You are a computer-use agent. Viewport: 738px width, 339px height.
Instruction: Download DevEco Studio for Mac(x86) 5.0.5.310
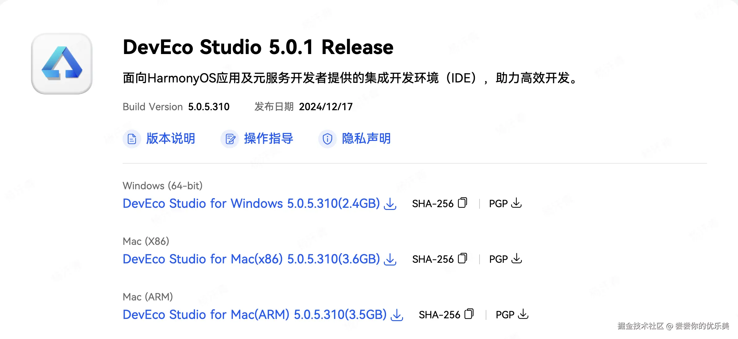(x=251, y=259)
